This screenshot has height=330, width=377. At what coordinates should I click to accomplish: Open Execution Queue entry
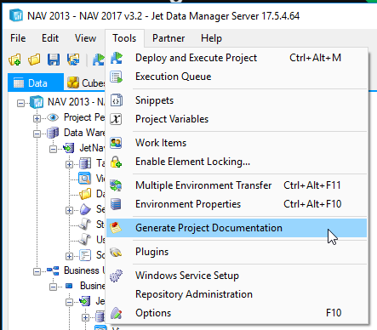[x=237, y=77]
